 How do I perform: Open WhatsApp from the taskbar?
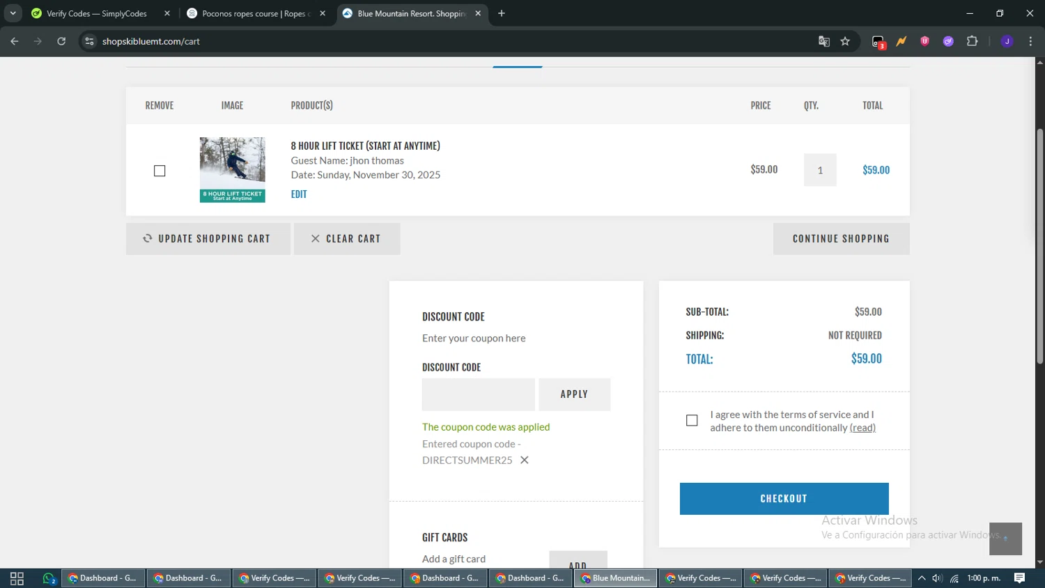click(49, 578)
